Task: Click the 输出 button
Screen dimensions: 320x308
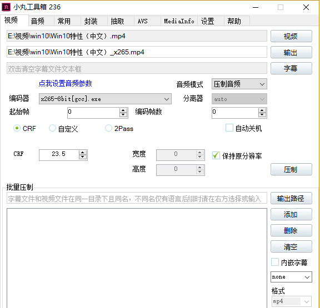Action: tap(291, 52)
